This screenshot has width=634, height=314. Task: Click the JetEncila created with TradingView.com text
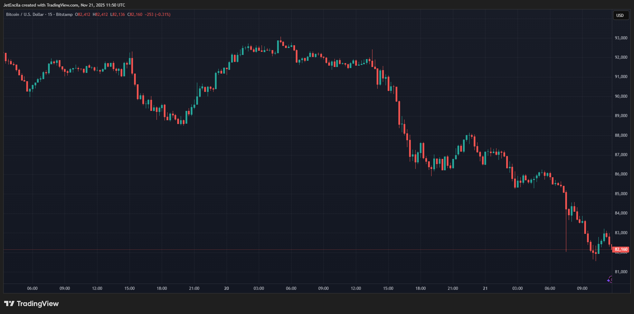click(x=64, y=5)
